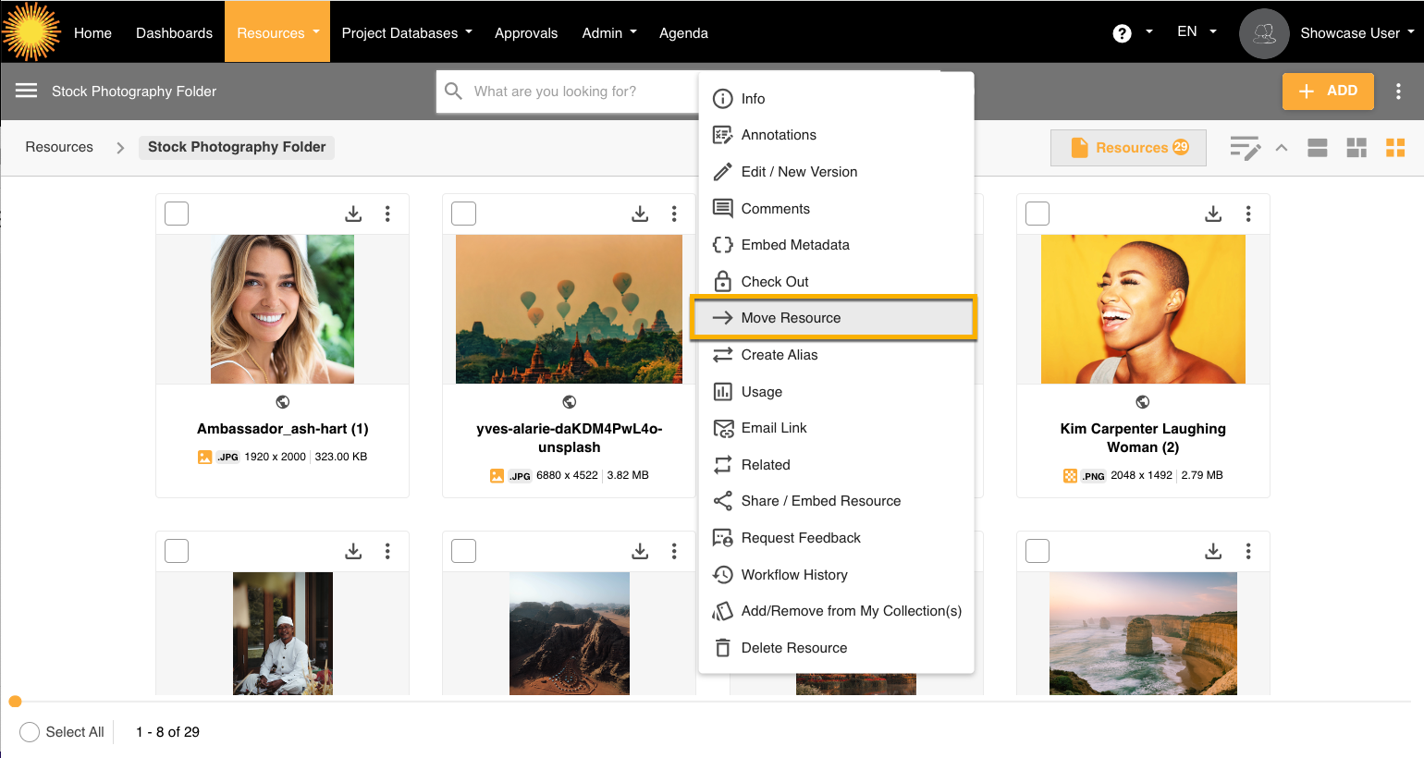Download the yves-alarie balloon photo
The height and width of the screenshot is (758, 1424).
[x=640, y=214]
